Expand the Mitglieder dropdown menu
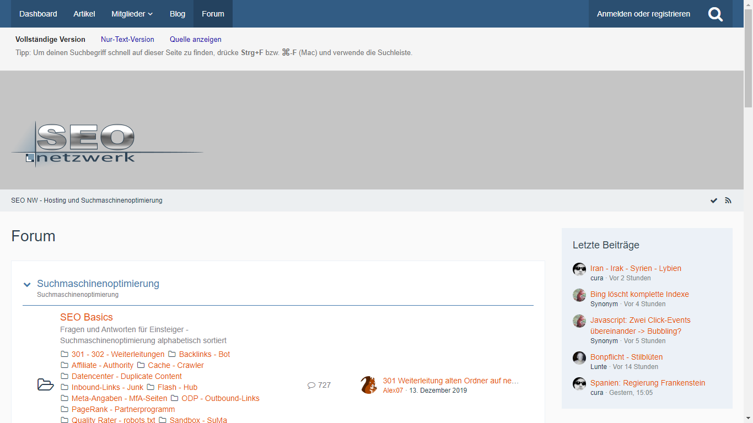The width and height of the screenshot is (753, 423). point(132,14)
